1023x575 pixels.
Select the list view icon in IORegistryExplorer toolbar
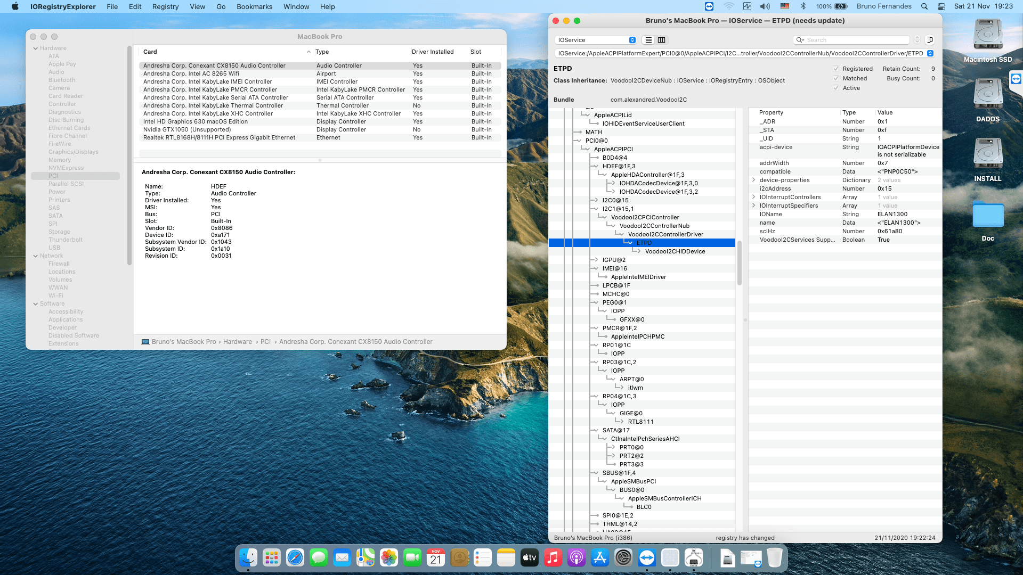648,39
